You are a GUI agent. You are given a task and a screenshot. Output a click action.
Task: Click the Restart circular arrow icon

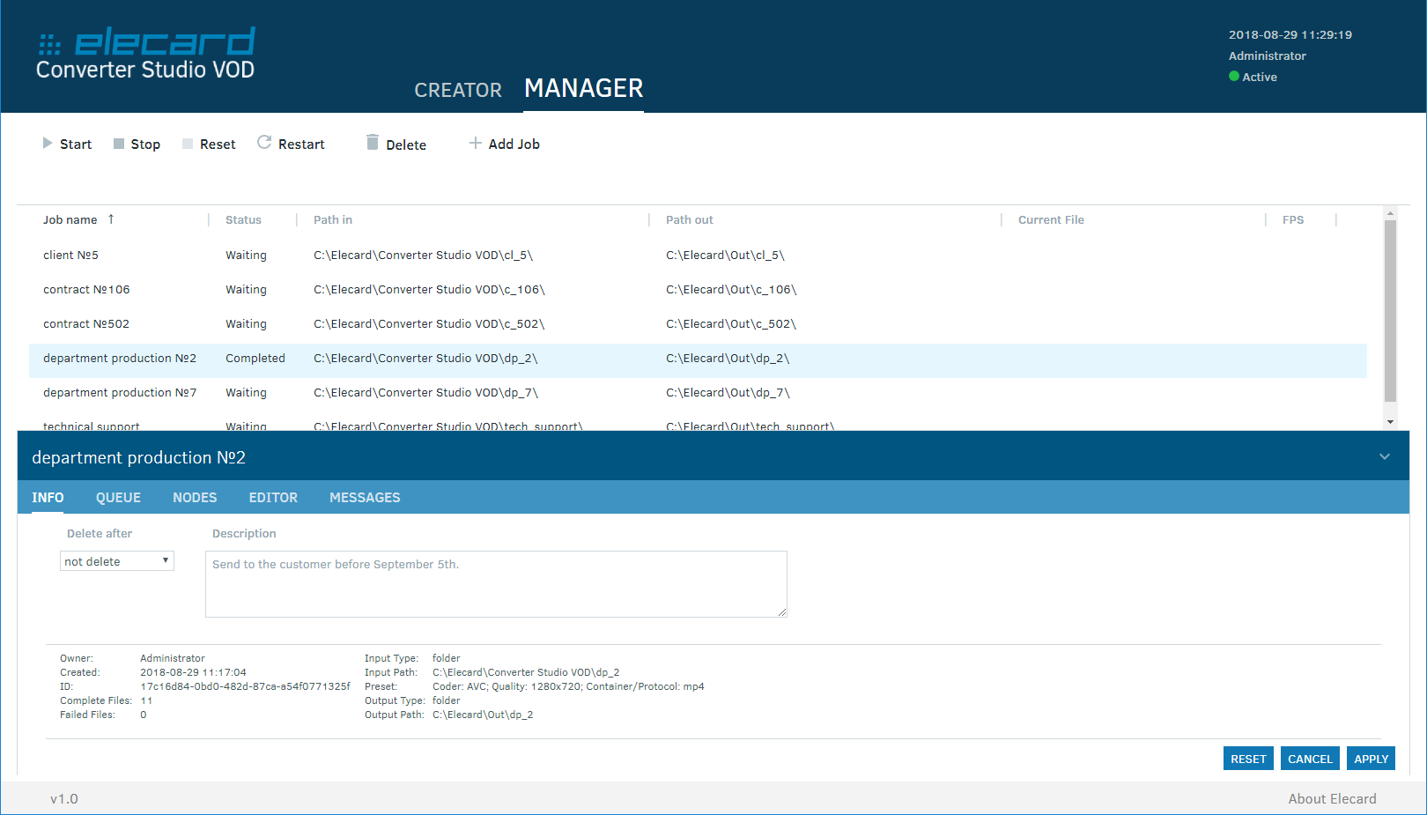click(x=264, y=143)
